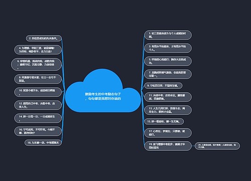The height and width of the screenshot is (181, 251).
Task: Select node 7 on the right
Action: pos(168,74)
